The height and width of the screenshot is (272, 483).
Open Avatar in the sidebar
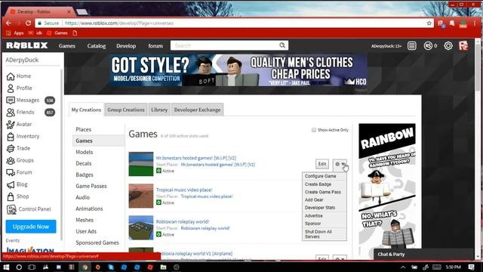[19, 124]
